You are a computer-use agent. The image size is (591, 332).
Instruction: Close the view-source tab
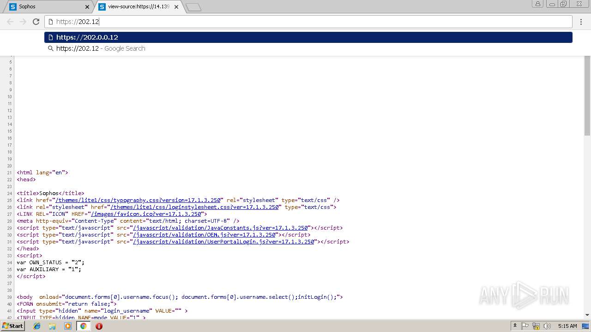click(x=176, y=7)
